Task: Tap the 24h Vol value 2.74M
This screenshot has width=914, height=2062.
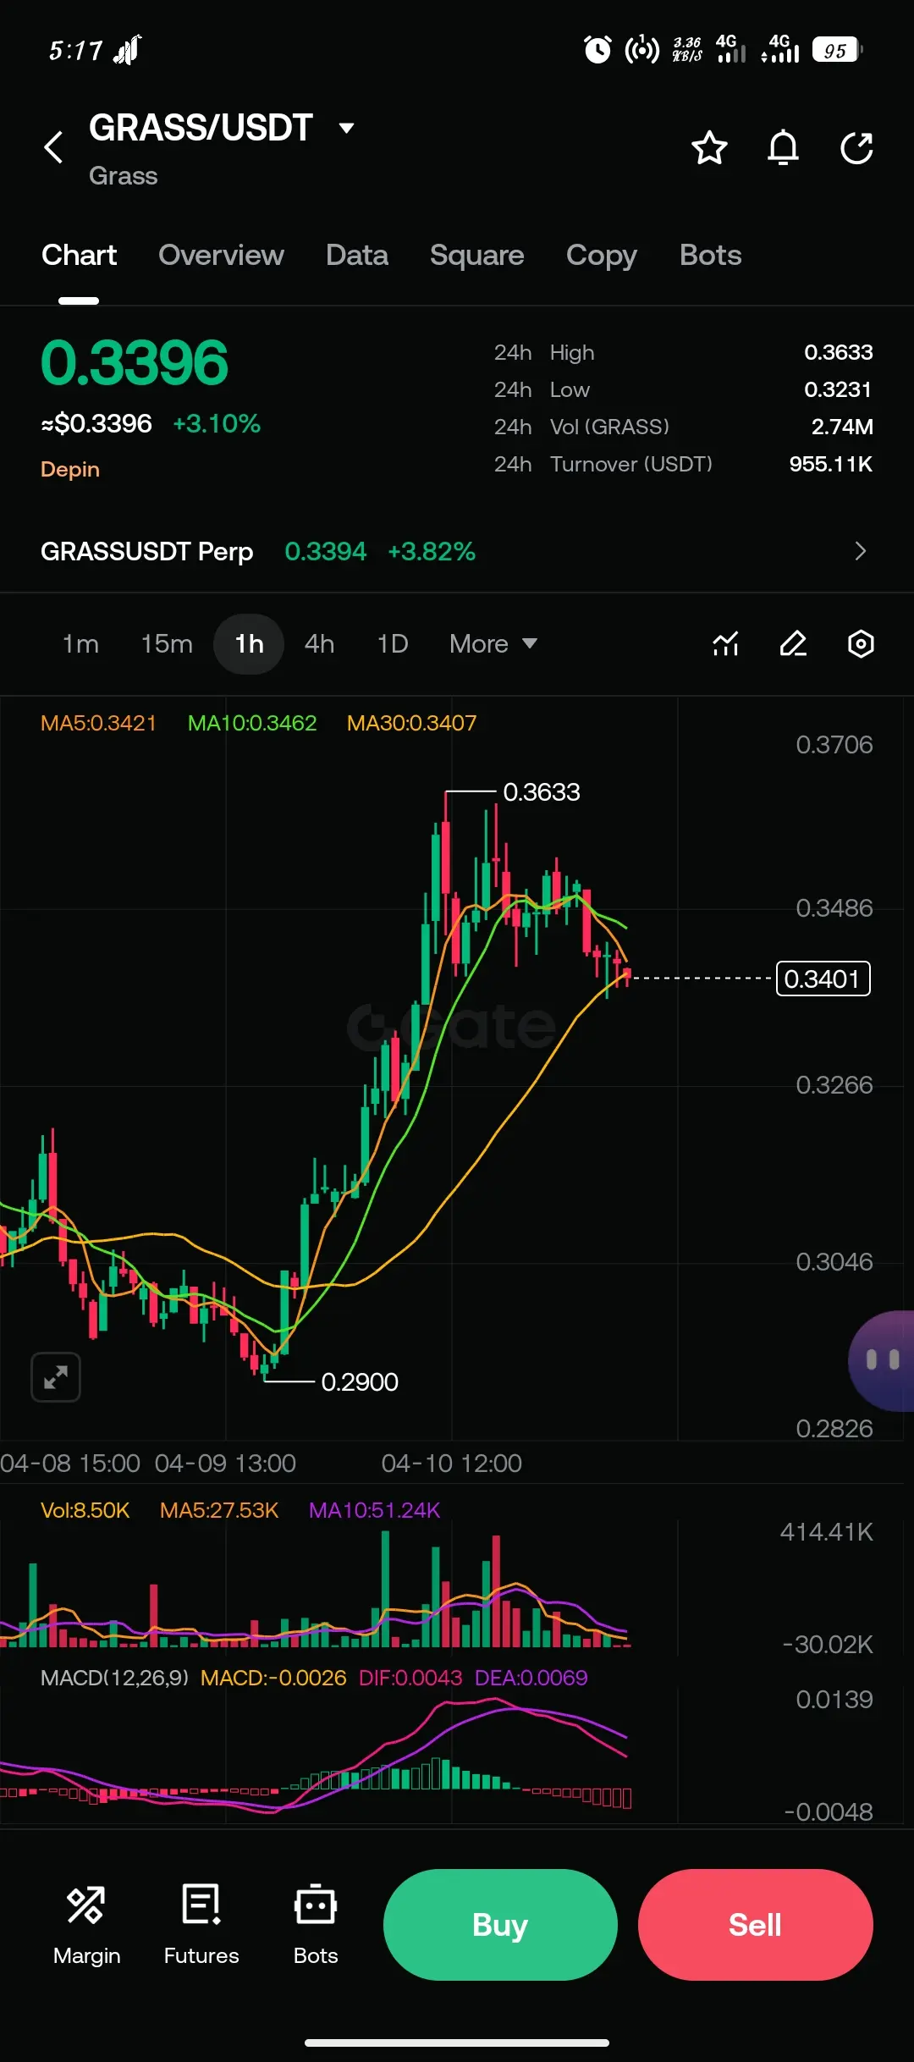Action: pos(842,427)
